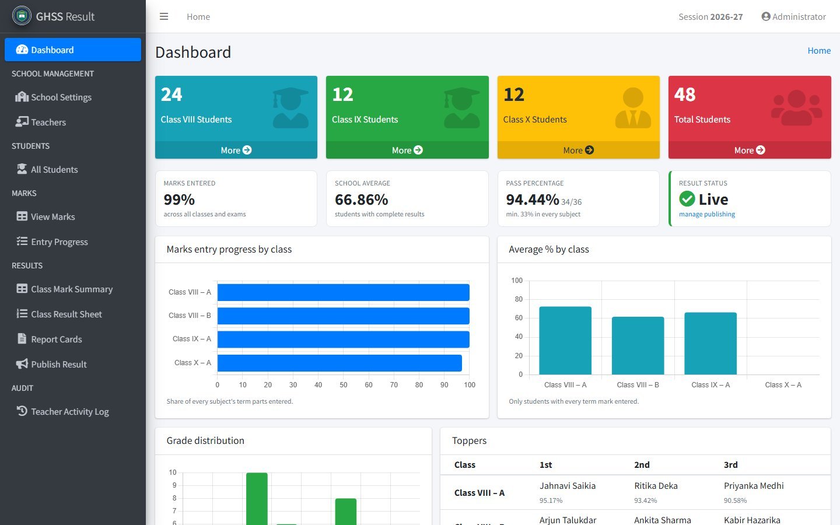This screenshot has height=525, width=840.
Task: Click topper name Jahnavi Saikia
Action: coord(568,485)
